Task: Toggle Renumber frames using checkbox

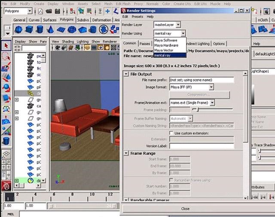Action: click(171, 180)
